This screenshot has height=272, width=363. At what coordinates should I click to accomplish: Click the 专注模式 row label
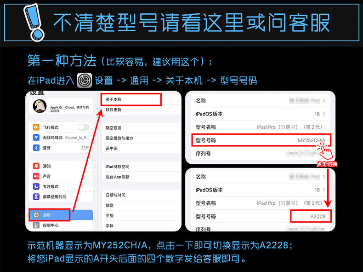click(x=51, y=186)
